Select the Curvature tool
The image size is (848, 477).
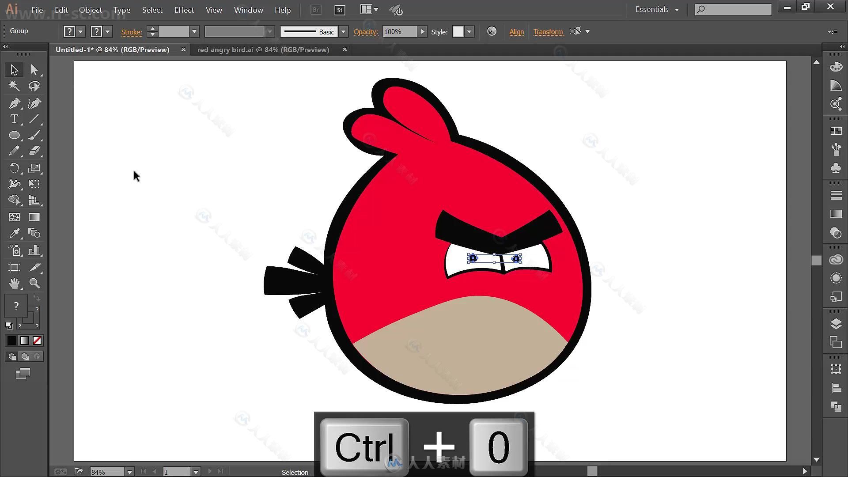tap(34, 103)
